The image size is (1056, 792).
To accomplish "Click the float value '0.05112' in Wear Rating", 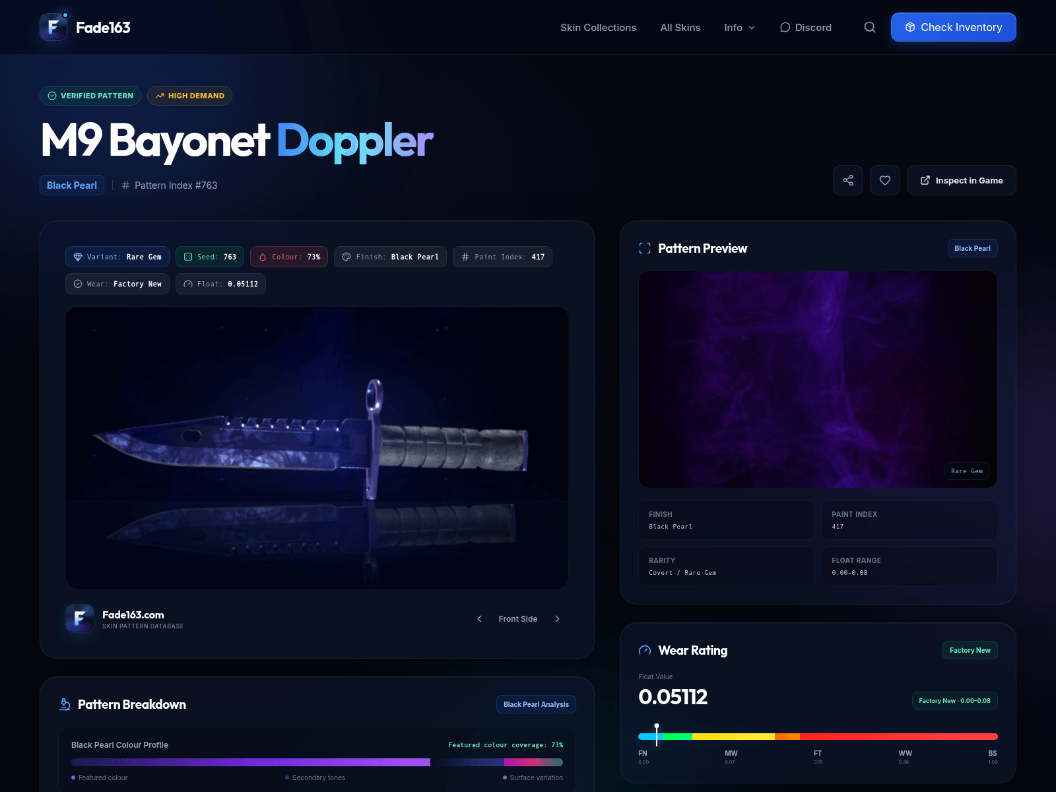I will tap(673, 697).
